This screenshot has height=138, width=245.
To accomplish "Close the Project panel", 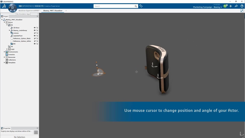I will 37,16.
